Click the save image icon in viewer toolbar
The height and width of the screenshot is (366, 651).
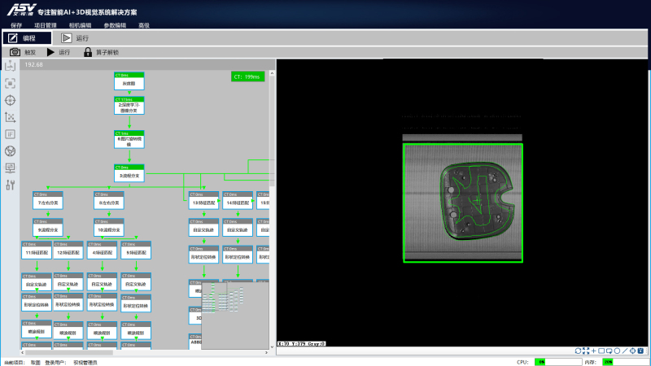tap(640, 351)
